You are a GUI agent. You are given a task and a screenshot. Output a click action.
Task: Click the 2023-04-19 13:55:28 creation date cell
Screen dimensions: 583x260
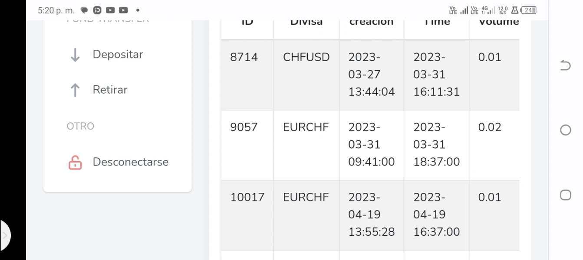point(371,214)
